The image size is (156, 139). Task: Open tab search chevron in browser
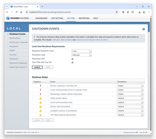click(x=7, y=7)
